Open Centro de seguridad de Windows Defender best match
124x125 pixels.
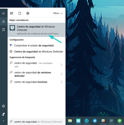tap(37, 30)
